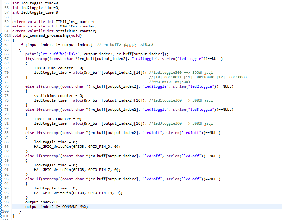Click systick1ms_counter in the extern declaration

pyautogui.click(x=75, y=31)
